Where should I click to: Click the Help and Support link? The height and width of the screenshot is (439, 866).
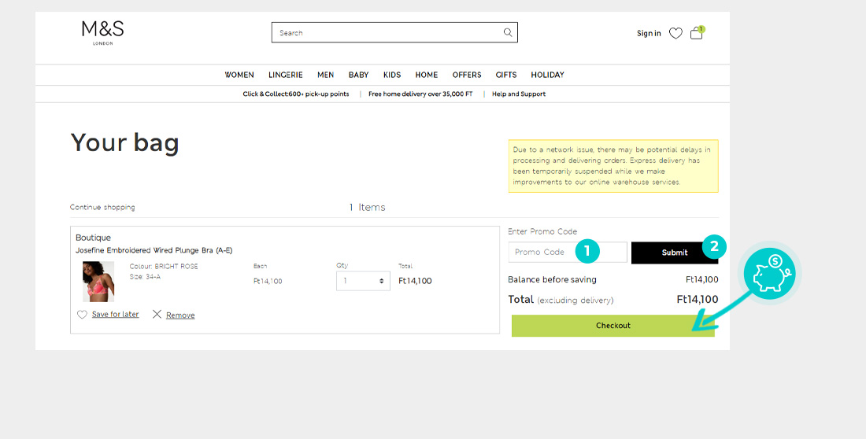pos(519,94)
